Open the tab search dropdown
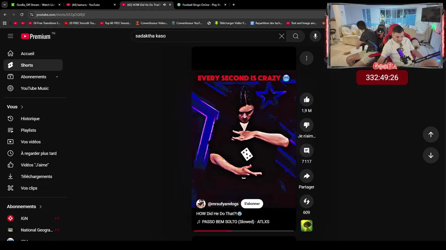 coord(4,5)
